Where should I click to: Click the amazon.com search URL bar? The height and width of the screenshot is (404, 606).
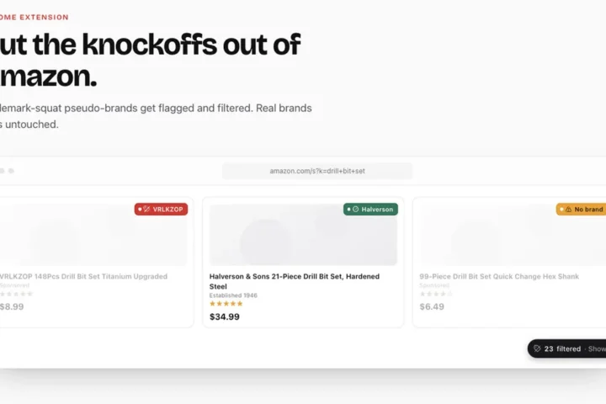tap(317, 171)
